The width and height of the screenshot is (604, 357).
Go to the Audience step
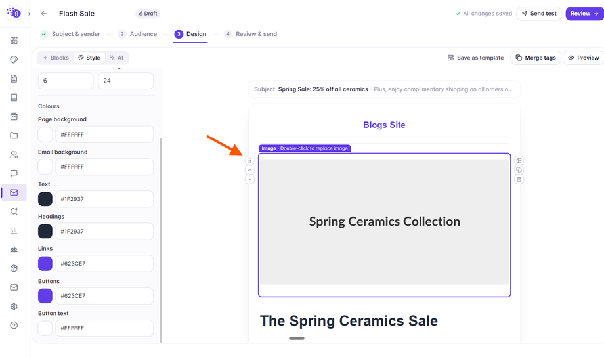pyautogui.click(x=137, y=34)
